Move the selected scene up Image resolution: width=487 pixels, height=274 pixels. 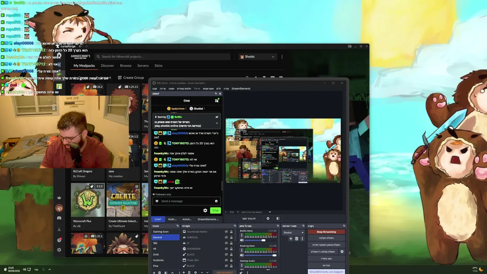click(x=172, y=272)
